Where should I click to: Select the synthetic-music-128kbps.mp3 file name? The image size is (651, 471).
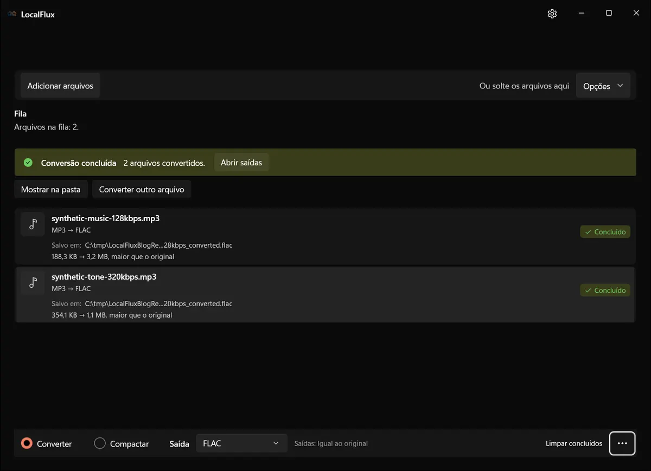click(105, 218)
